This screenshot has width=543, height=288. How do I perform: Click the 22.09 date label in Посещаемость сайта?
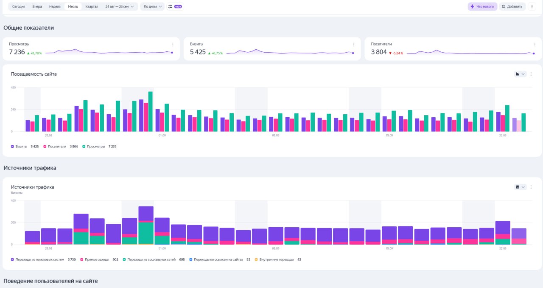503,136
